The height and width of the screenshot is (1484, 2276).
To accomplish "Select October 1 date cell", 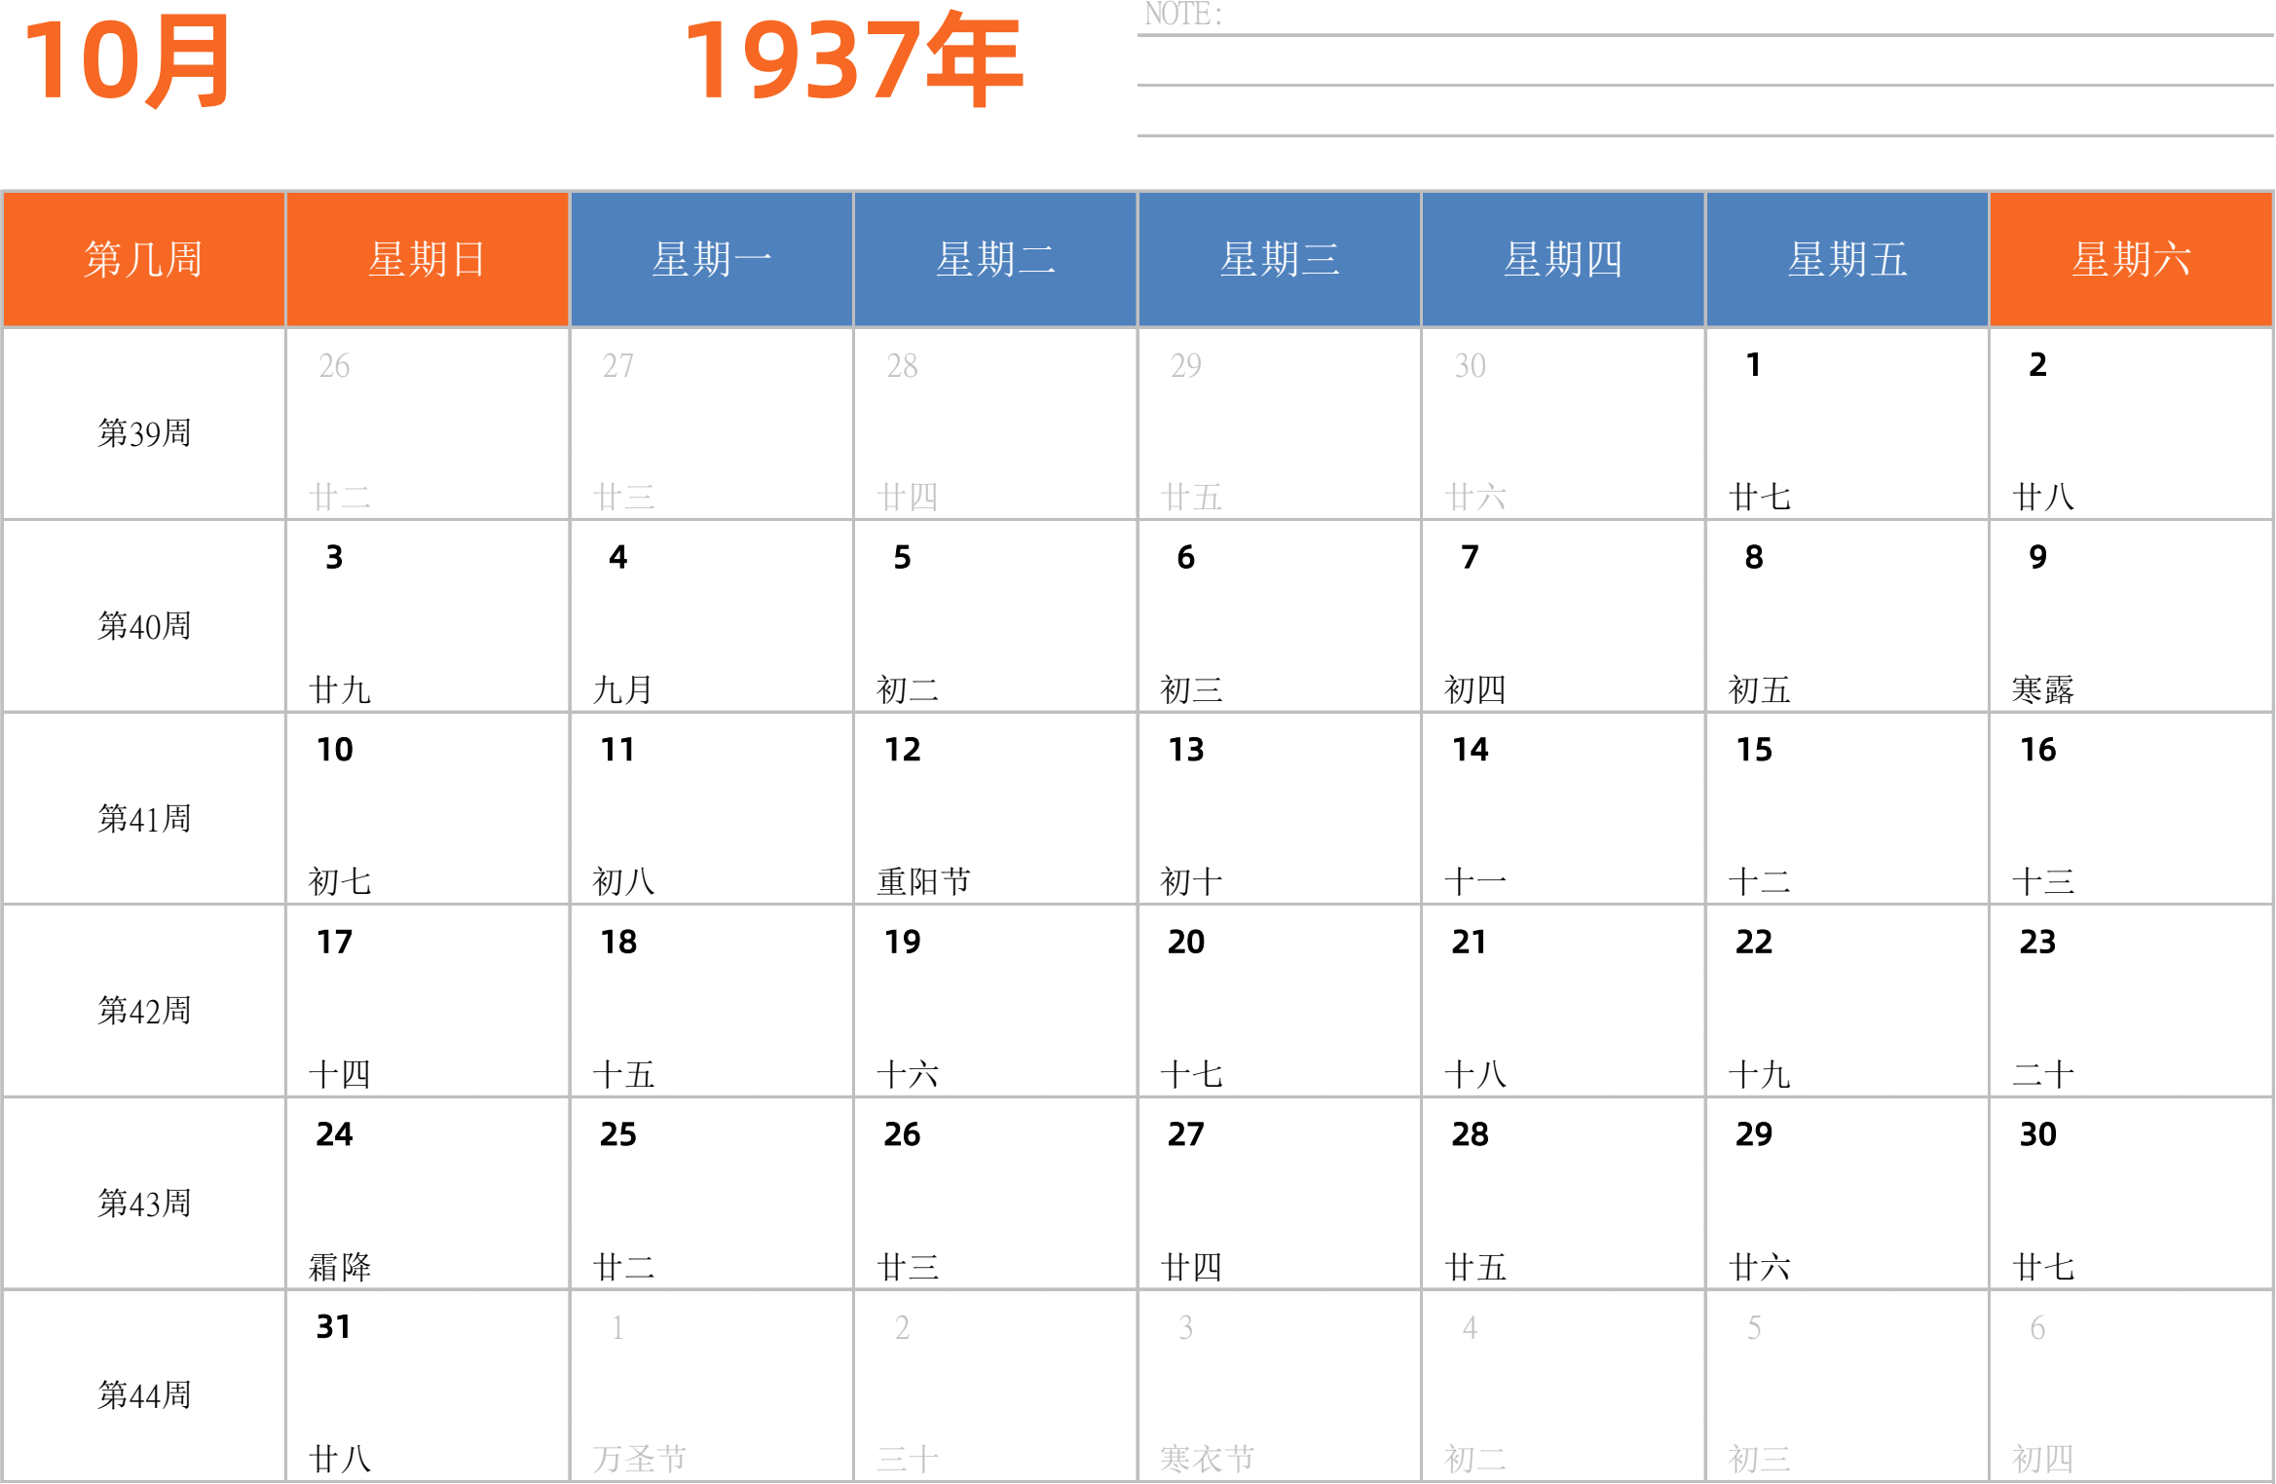I will pos(1847,424).
